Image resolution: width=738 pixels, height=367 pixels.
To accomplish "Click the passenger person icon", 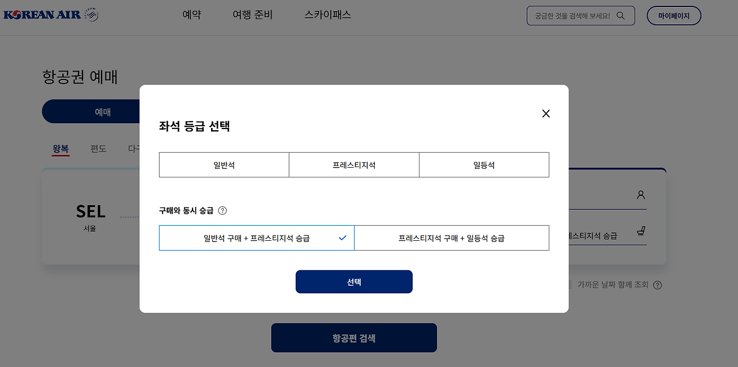I will [641, 195].
